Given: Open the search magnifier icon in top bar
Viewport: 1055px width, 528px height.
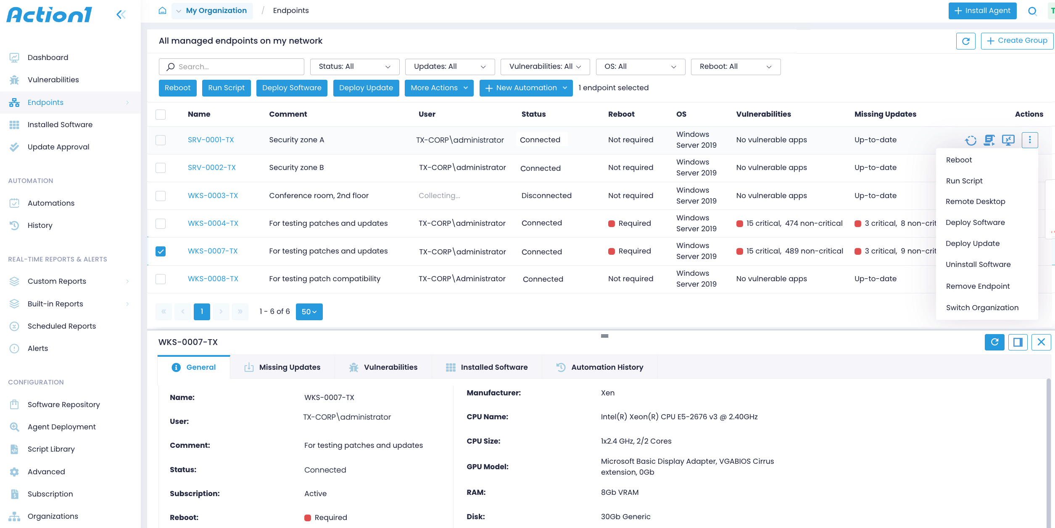Looking at the screenshot, I should 1032,11.
